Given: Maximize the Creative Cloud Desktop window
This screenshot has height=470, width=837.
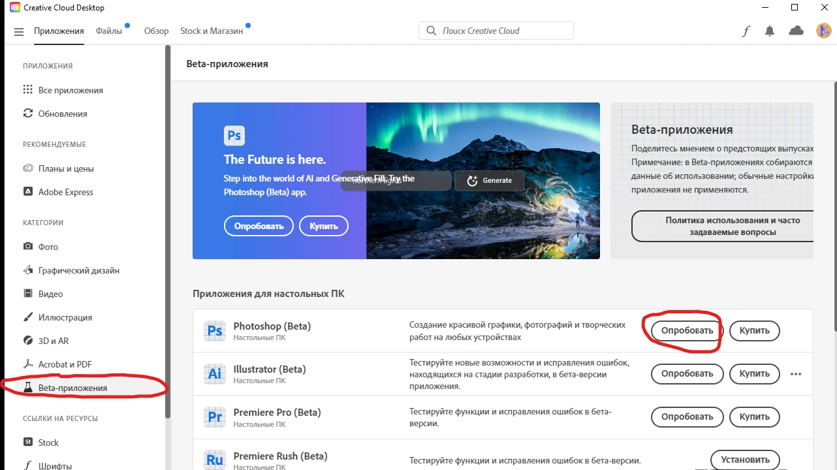Looking at the screenshot, I should click(795, 8).
